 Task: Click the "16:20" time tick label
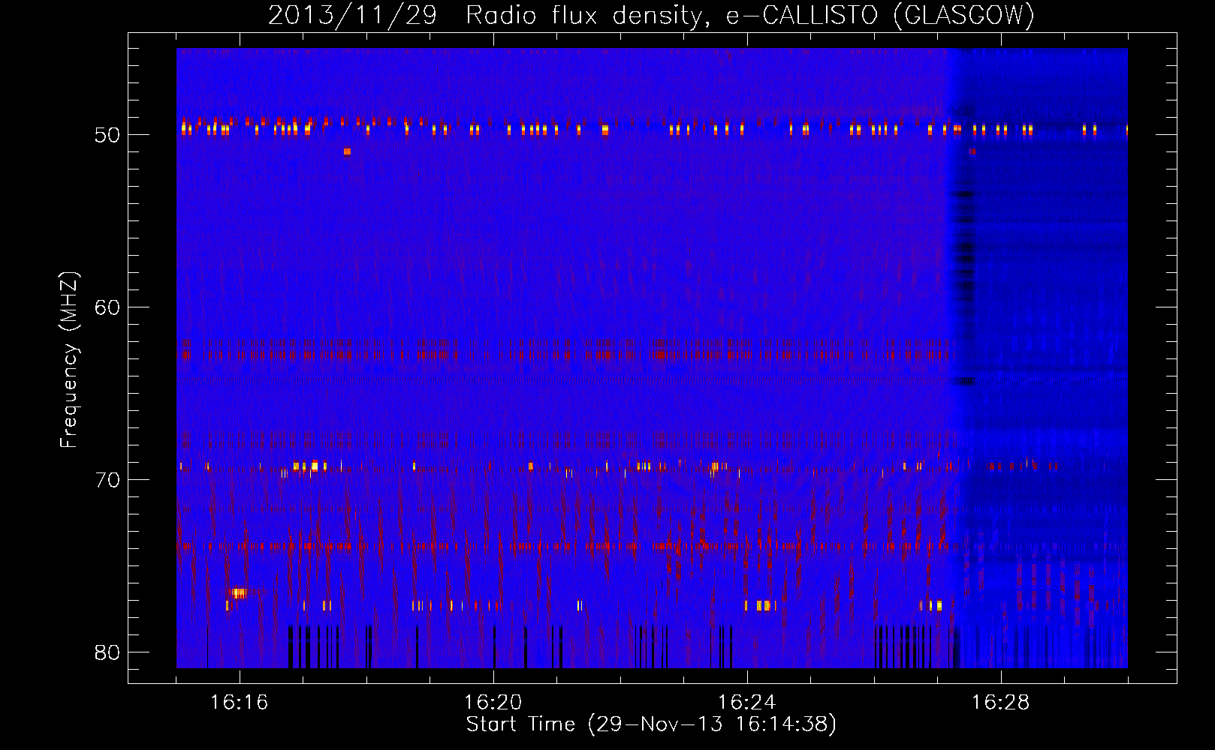tap(493, 703)
